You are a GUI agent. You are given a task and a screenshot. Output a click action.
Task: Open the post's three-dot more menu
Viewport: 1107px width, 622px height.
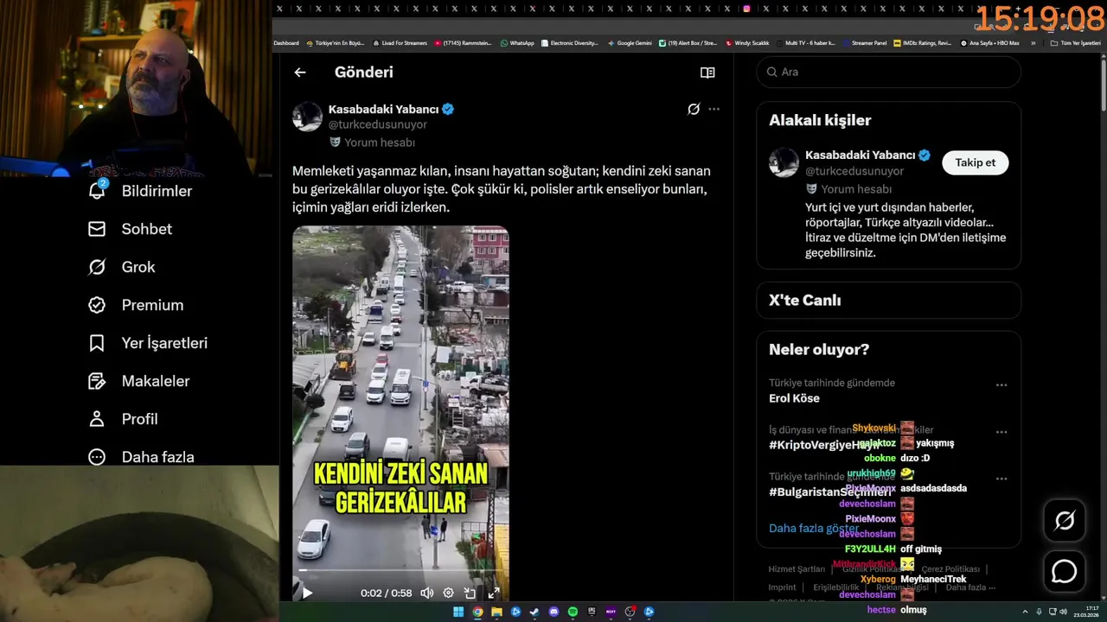coord(713,109)
